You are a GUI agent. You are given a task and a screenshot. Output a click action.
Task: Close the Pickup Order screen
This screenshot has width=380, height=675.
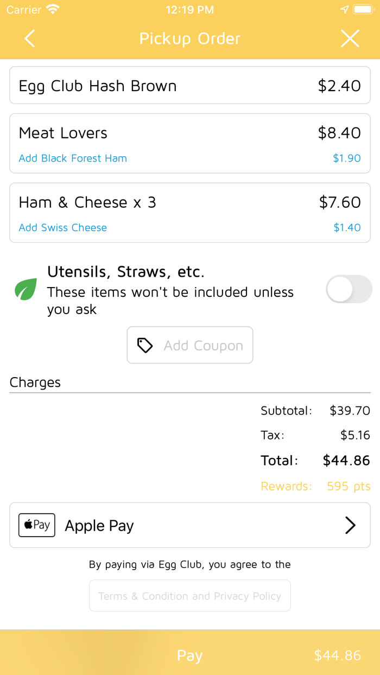[x=350, y=39]
